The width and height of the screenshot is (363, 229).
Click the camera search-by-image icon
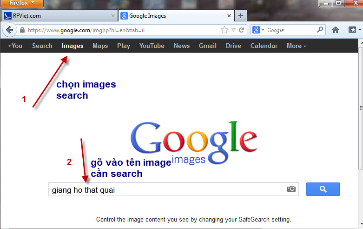(x=291, y=189)
